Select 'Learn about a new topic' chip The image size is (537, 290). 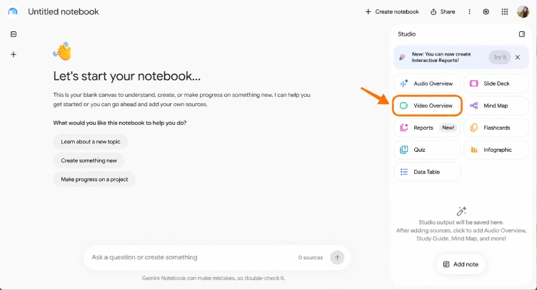[91, 141]
